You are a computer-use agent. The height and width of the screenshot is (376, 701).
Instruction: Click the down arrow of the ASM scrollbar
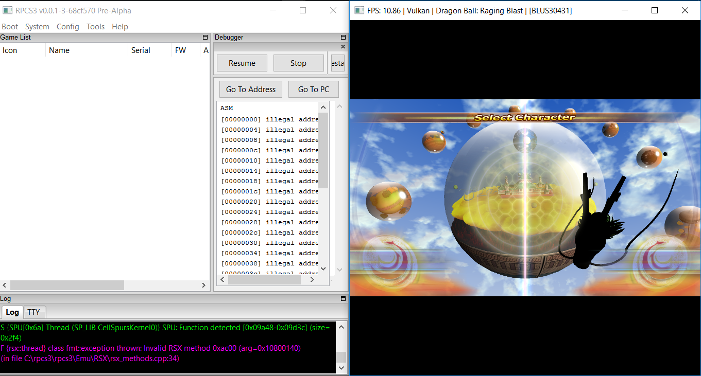[323, 268]
